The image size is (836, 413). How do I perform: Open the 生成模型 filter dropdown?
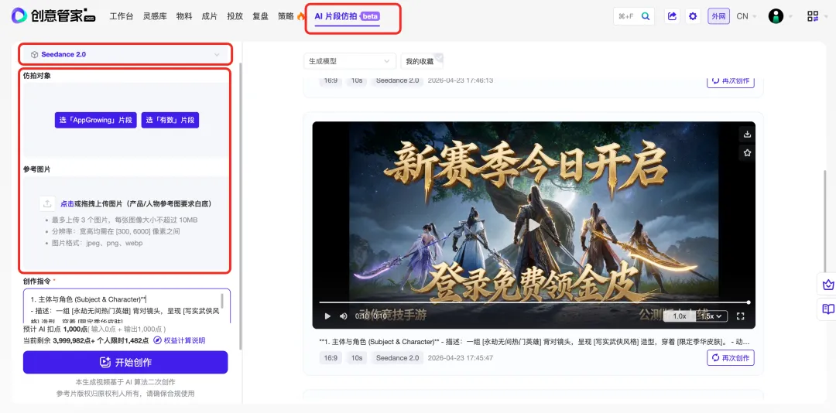[x=349, y=61]
